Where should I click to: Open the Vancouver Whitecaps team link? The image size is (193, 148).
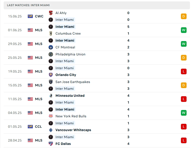click(x=73, y=130)
